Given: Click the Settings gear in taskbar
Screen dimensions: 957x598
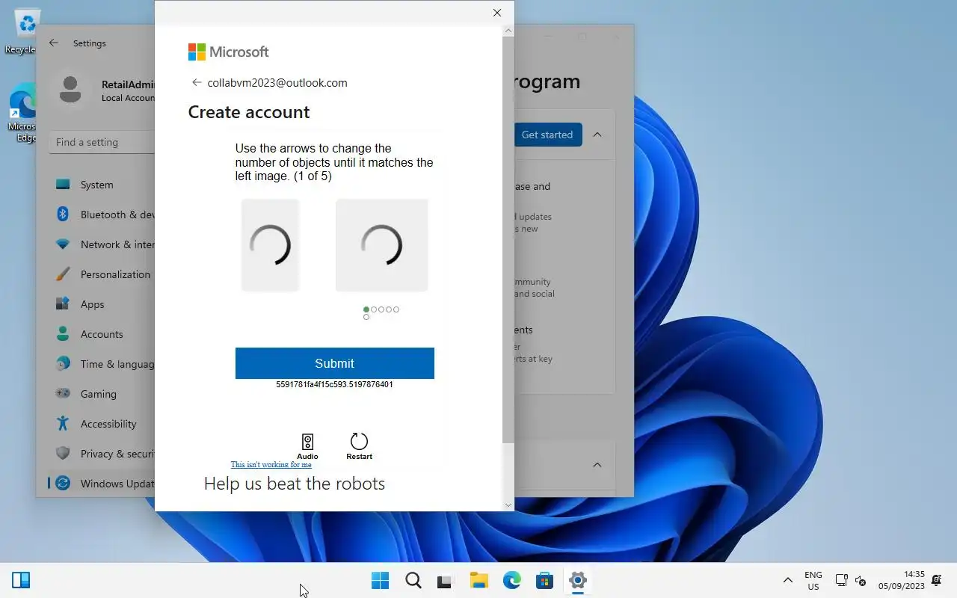Looking at the screenshot, I should (x=577, y=580).
